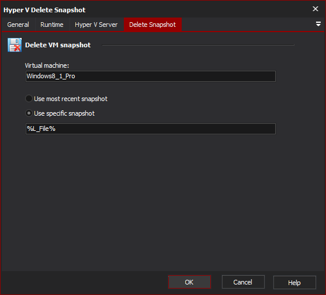326x295 pixels.
Task: Select the Use most recent snapshot radio button
Action: 29,99
